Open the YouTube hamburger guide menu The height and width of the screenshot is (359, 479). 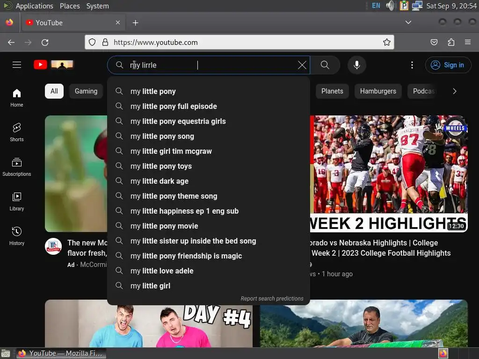17,65
